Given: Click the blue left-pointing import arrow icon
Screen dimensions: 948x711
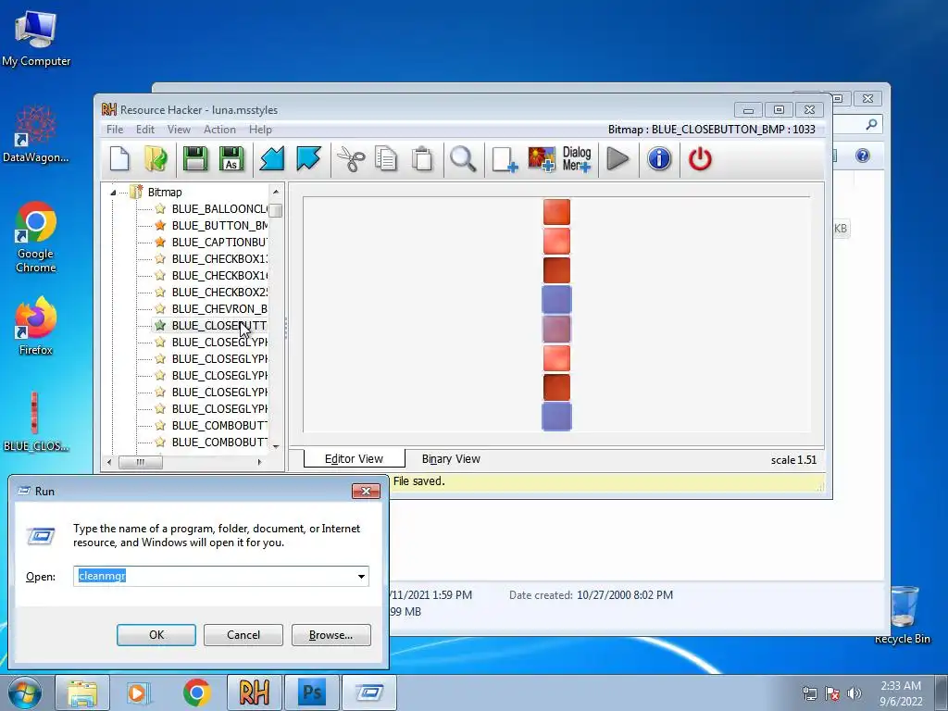Looking at the screenshot, I should (x=272, y=159).
